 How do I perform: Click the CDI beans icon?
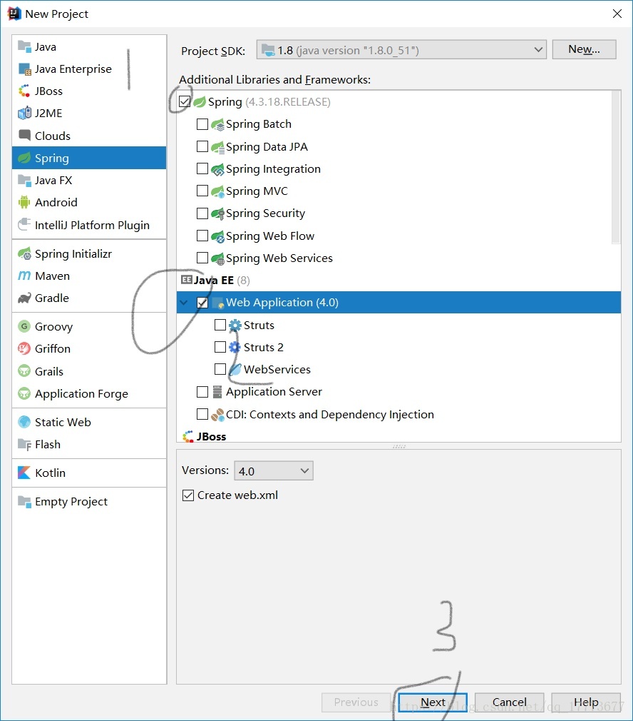[x=217, y=414]
